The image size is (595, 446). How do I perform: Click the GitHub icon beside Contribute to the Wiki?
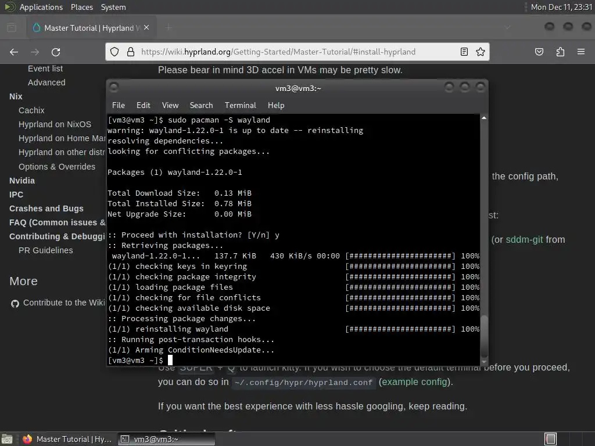pos(15,303)
